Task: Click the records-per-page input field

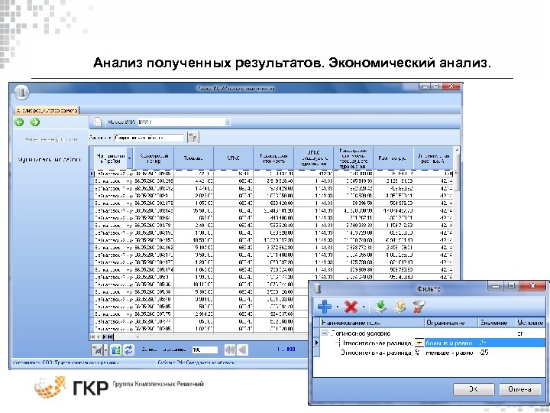Action: coord(205,350)
